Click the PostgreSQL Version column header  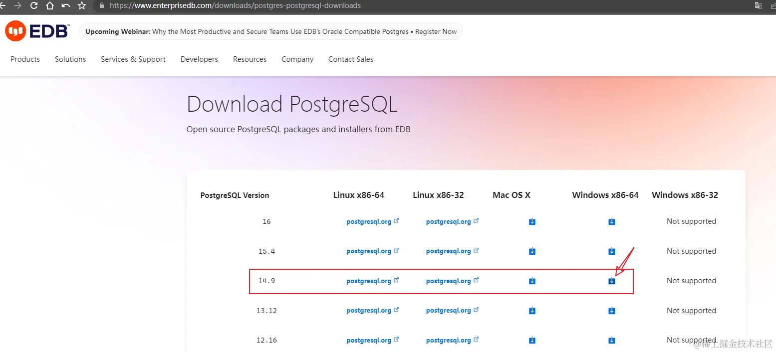[235, 195]
